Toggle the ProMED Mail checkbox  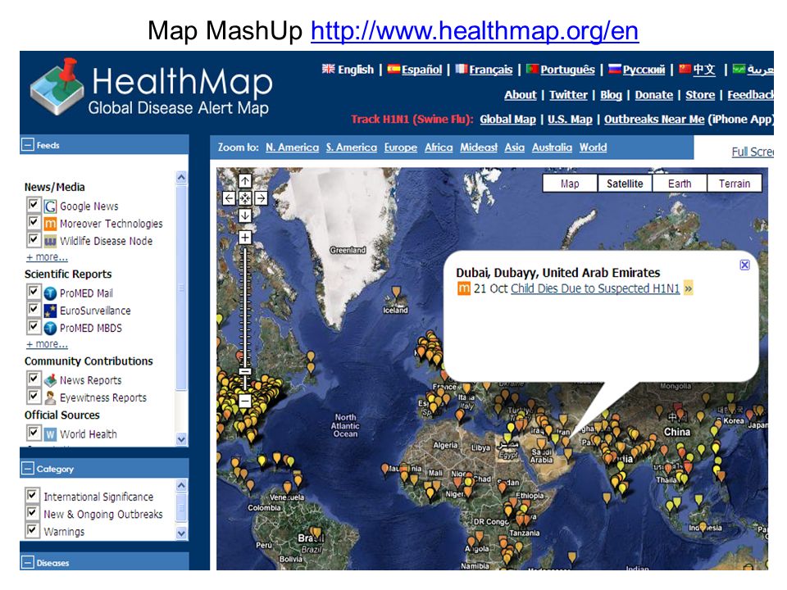[33, 292]
